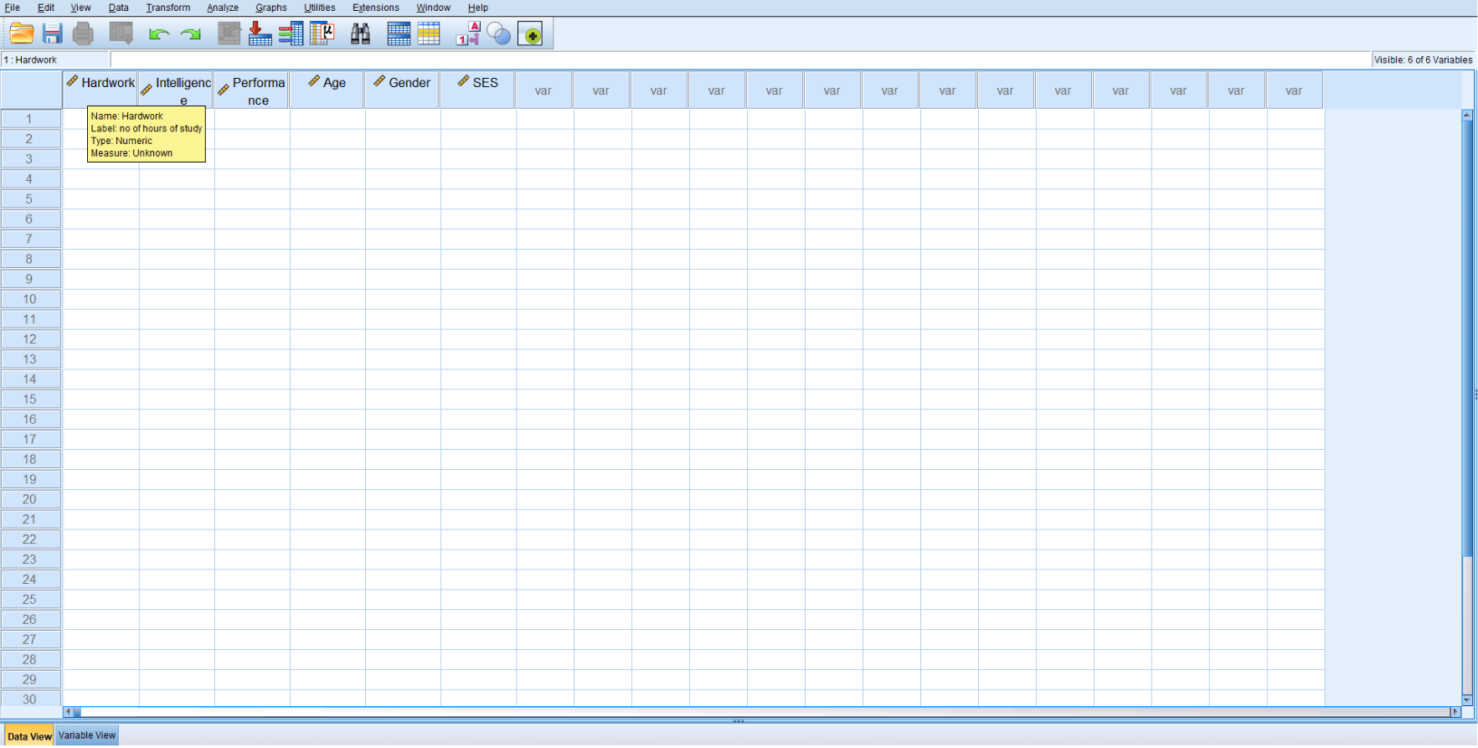
Task: Open the Variables info icon
Action: coord(291,34)
